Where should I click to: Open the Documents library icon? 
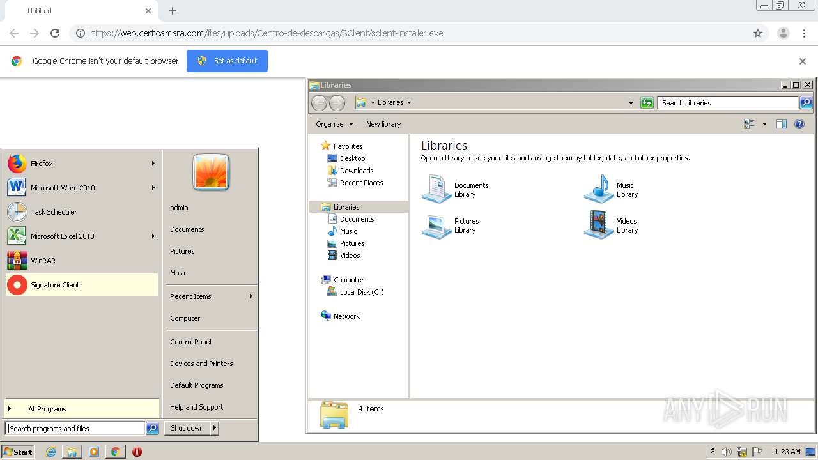437,189
